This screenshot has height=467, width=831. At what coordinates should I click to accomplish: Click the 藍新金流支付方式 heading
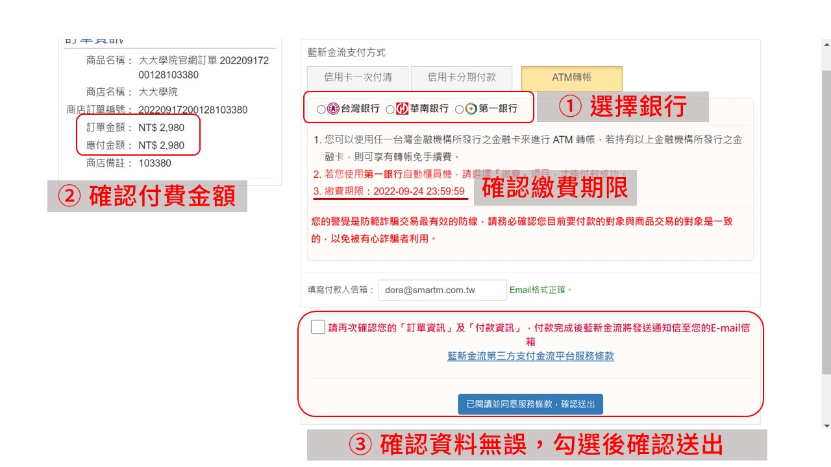[x=347, y=53]
